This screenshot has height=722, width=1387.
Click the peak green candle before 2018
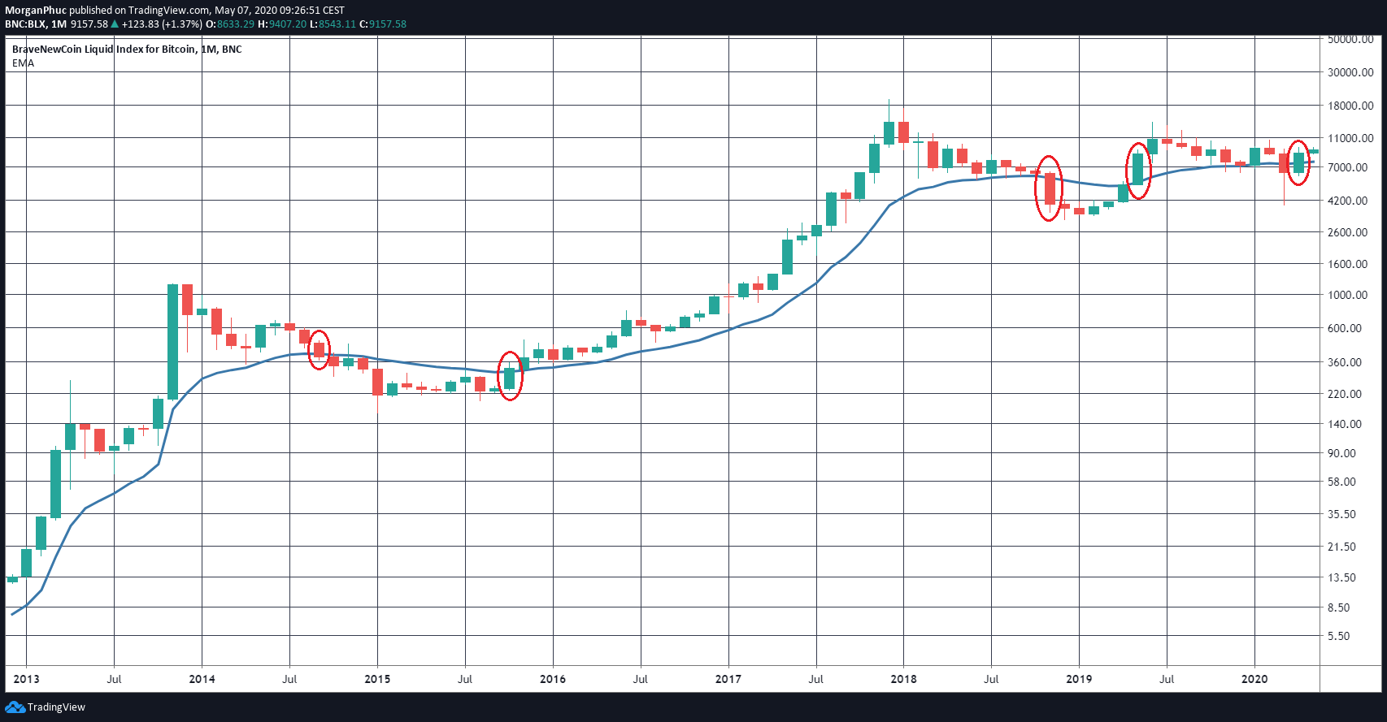pyautogui.click(x=889, y=133)
